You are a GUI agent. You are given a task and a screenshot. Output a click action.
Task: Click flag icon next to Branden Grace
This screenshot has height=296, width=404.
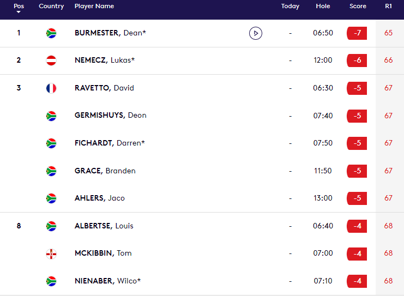click(x=51, y=171)
